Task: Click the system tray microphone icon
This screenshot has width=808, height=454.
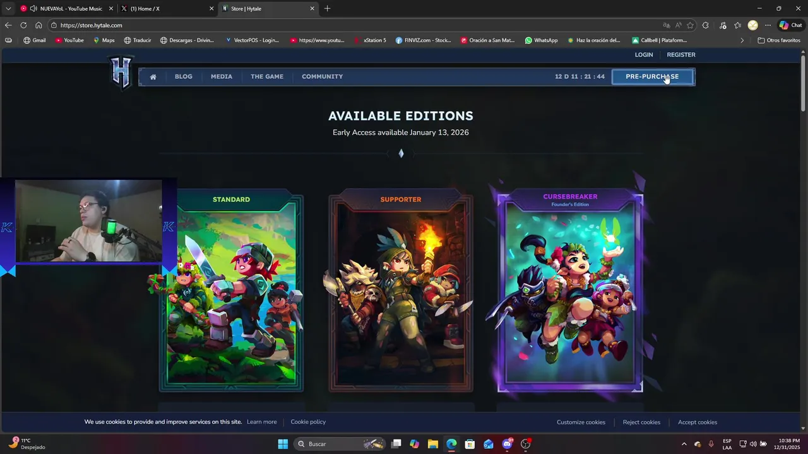Action: pos(711,444)
